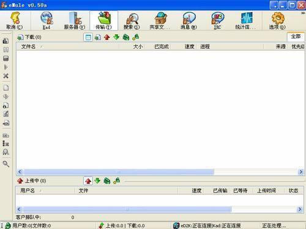Show uploading list via red arrow in top toolbar

(107, 37)
